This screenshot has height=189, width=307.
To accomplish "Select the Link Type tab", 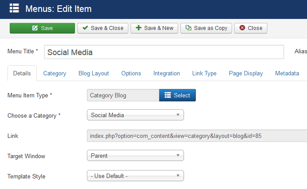I will pyautogui.click(x=204, y=74).
